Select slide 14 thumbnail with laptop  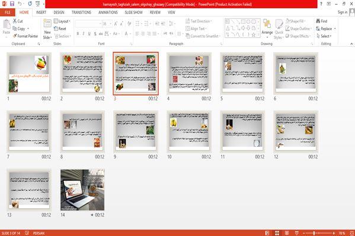point(82,190)
